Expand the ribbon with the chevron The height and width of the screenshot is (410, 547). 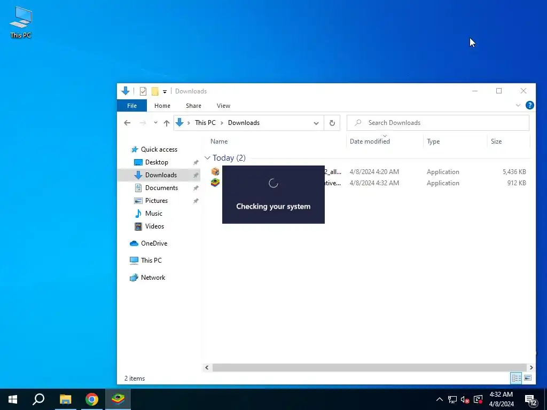pyautogui.click(x=518, y=105)
